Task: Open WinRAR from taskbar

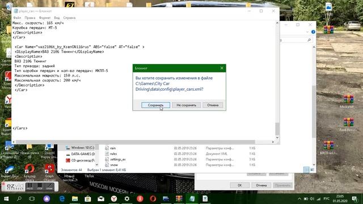Action: click(x=179, y=199)
